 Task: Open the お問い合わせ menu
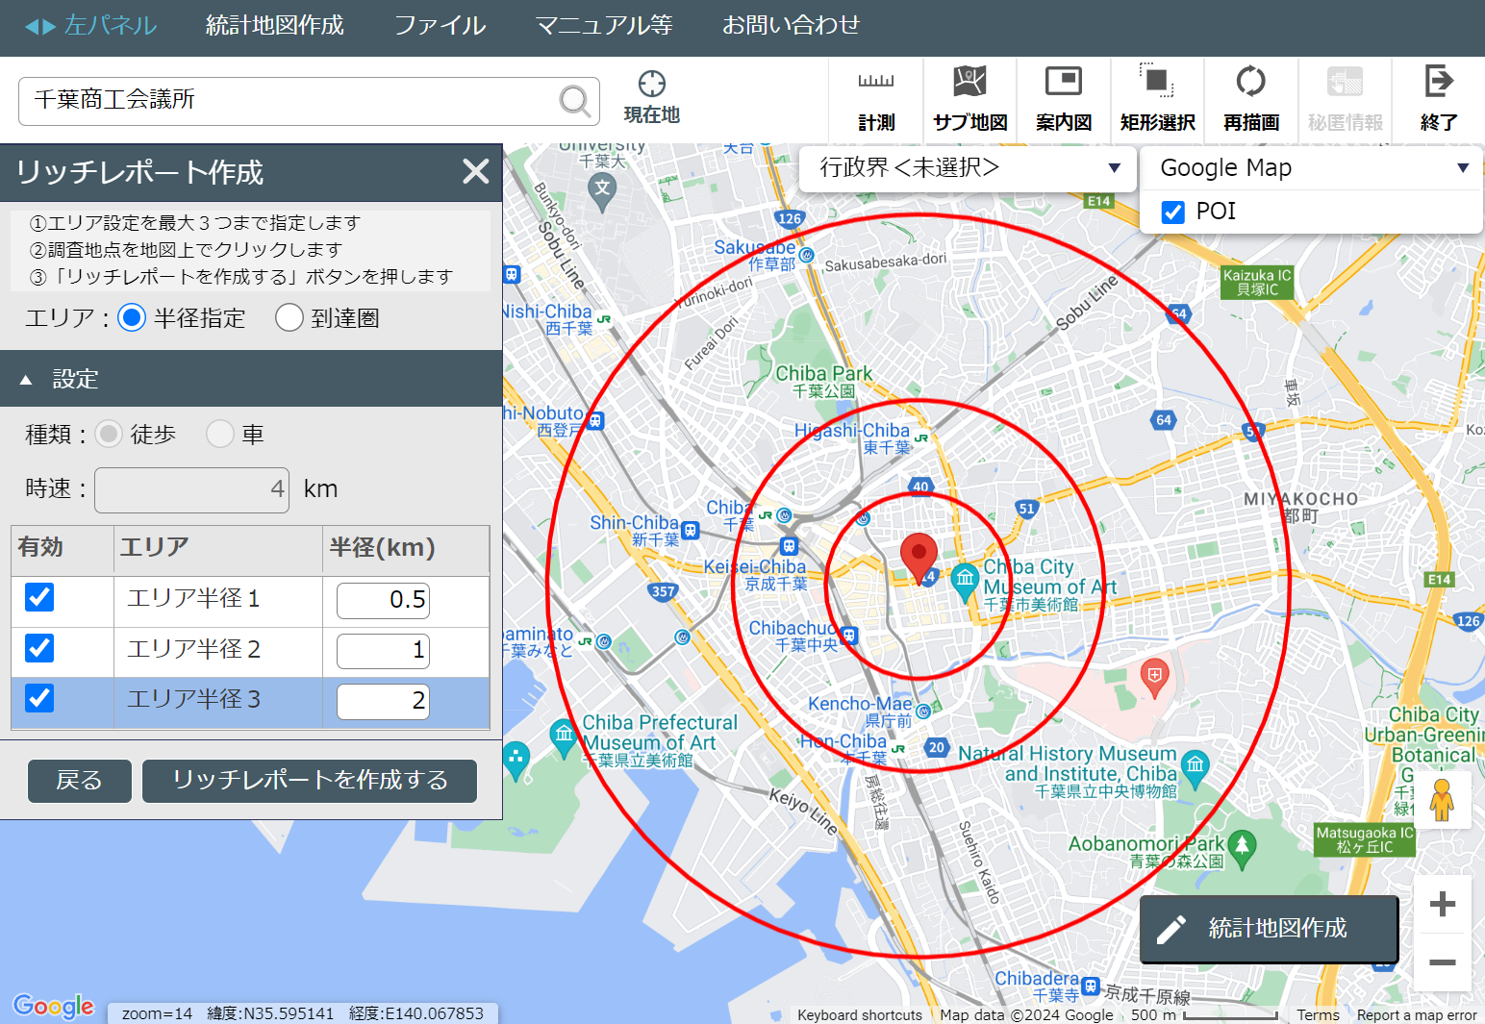pos(791,26)
